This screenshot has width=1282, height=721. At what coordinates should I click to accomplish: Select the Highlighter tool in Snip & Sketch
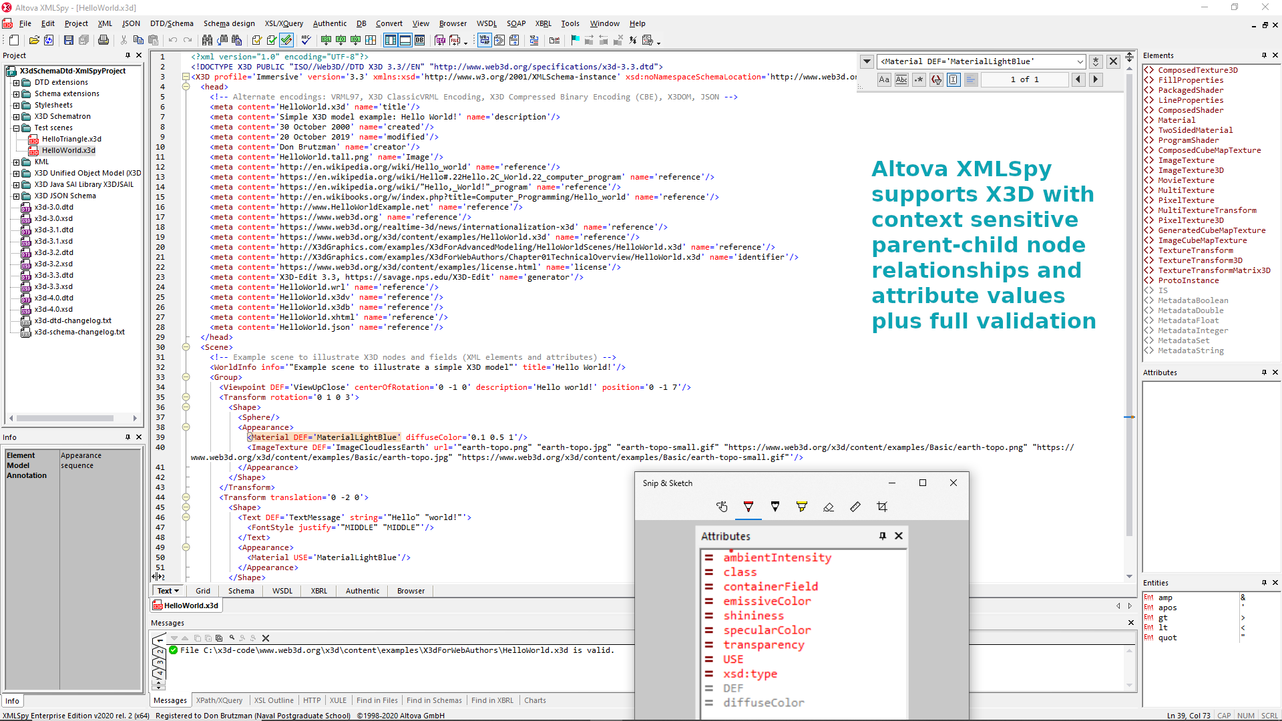pyautogui.click(x=802, y=507)
